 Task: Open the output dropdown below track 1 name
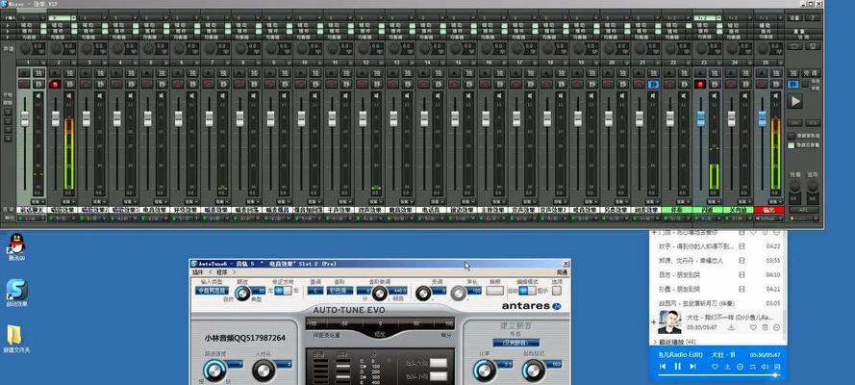pos(31,218)
